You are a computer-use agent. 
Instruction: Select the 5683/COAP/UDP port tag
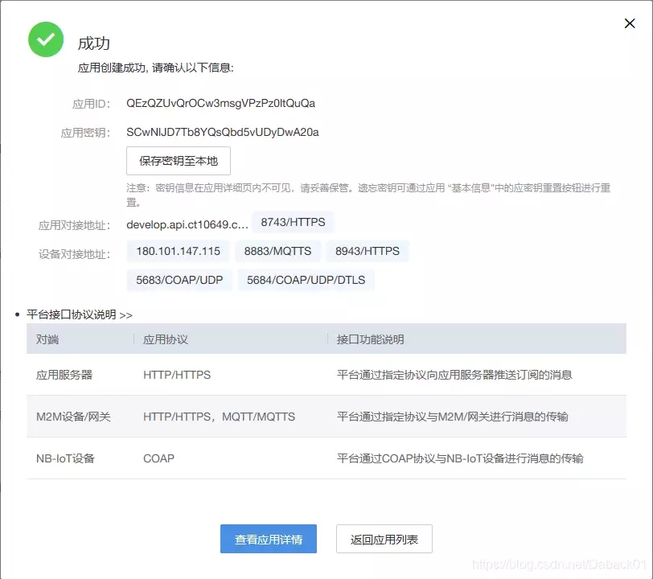pos(179,280)
